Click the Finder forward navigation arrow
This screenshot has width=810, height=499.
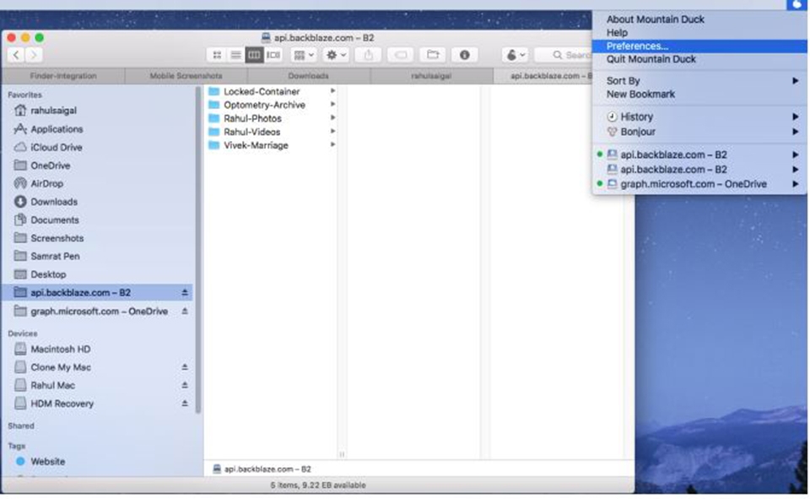tap(34, 55)
